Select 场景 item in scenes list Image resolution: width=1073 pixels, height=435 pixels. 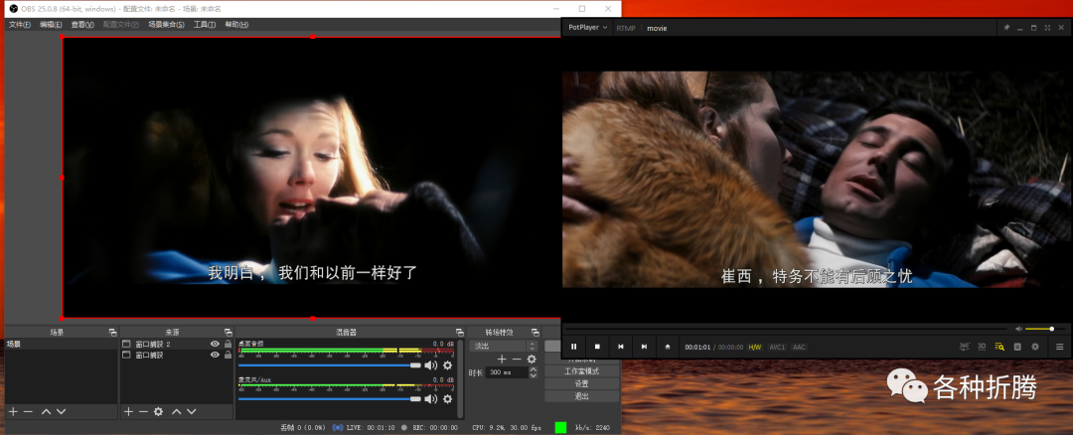61,344
